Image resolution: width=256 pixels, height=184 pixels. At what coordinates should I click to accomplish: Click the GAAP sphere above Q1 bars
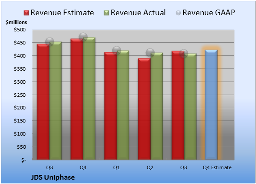(117, 51)
